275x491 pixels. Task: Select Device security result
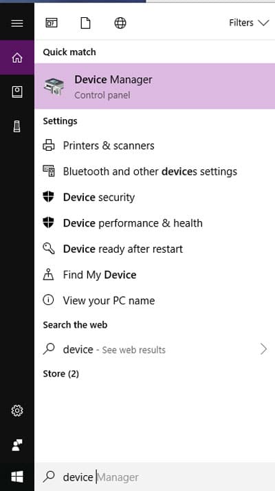tap(155, 197)
